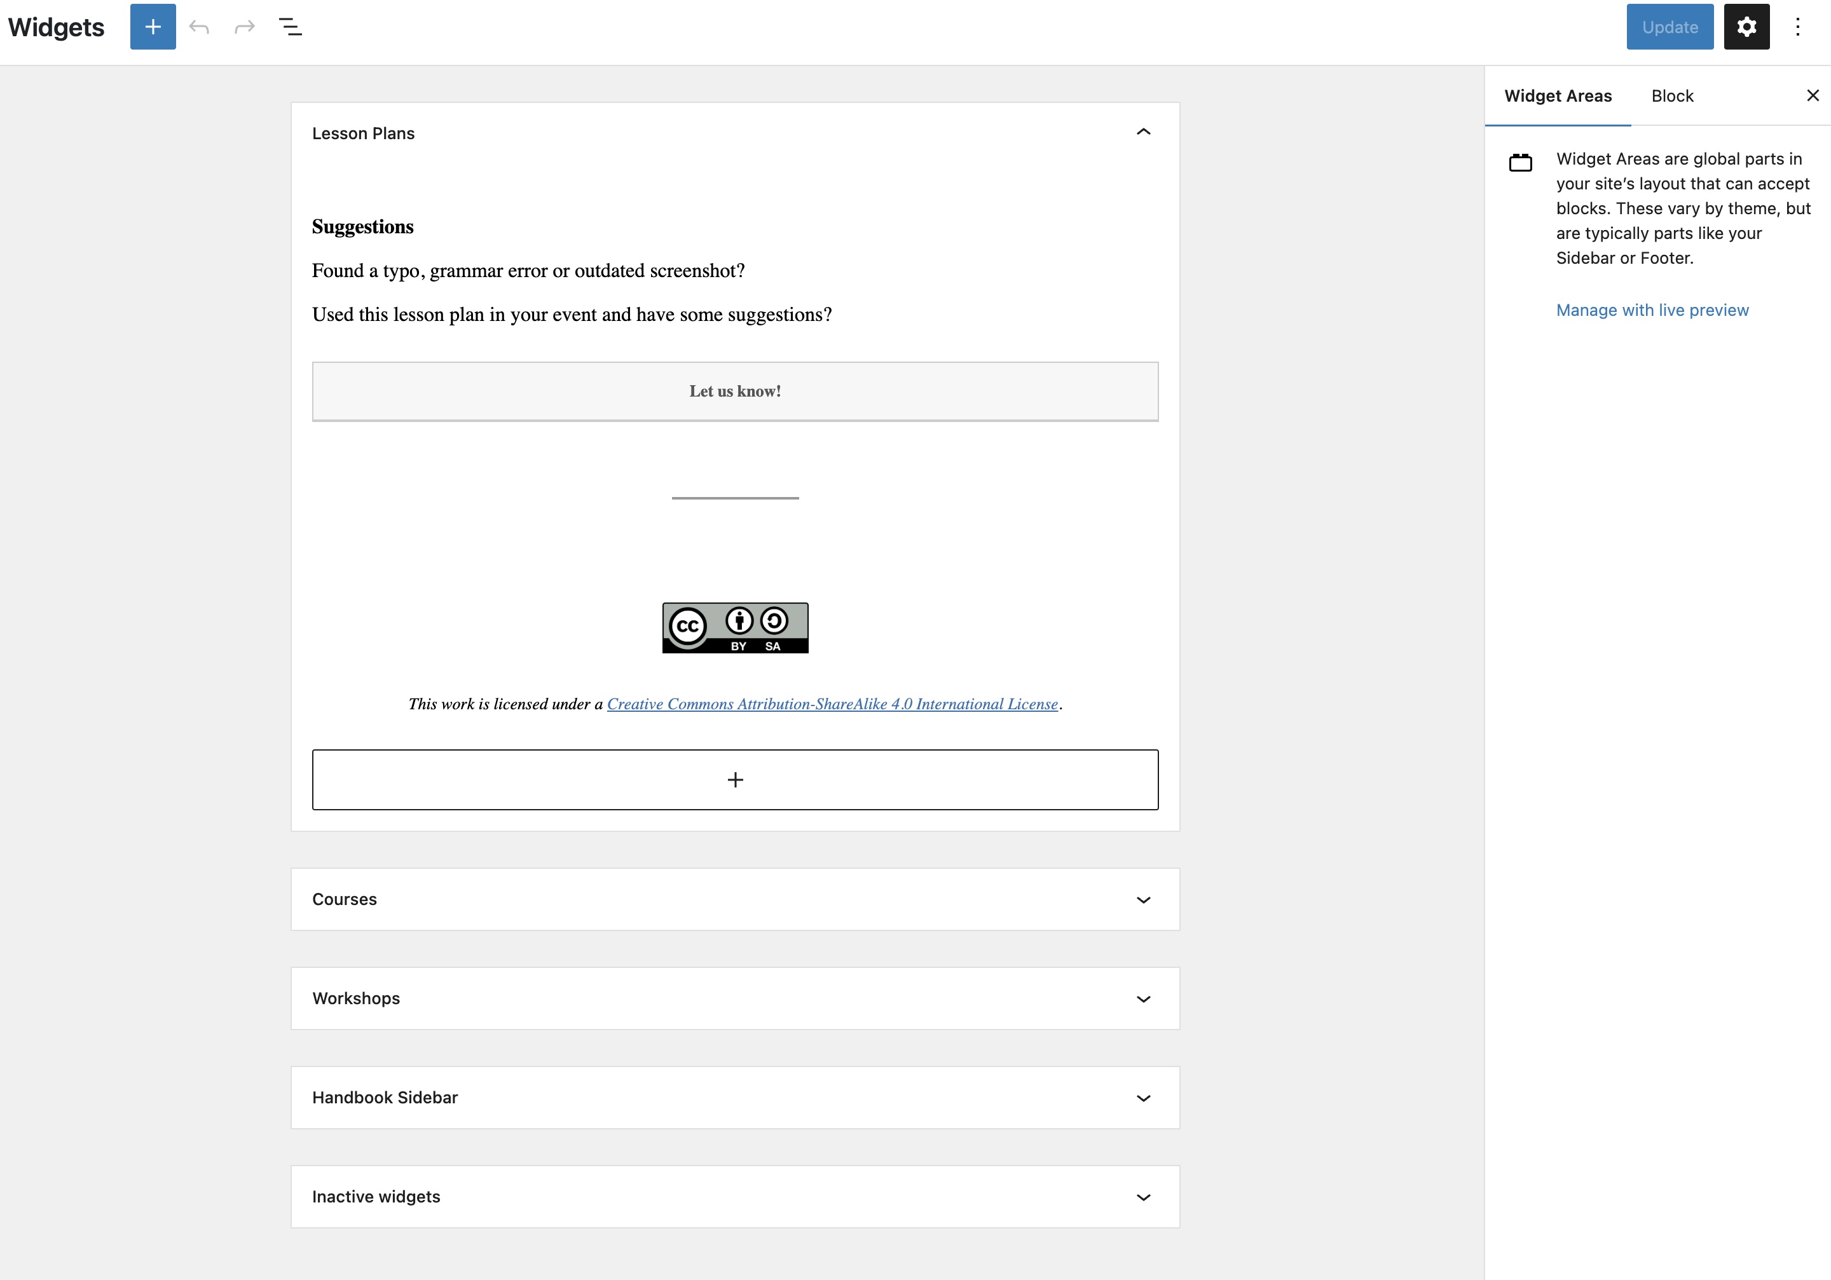Select the Widget Areas tab
The width and height of the screenshot is (1831, 1280).
(x=1558, y=95)
